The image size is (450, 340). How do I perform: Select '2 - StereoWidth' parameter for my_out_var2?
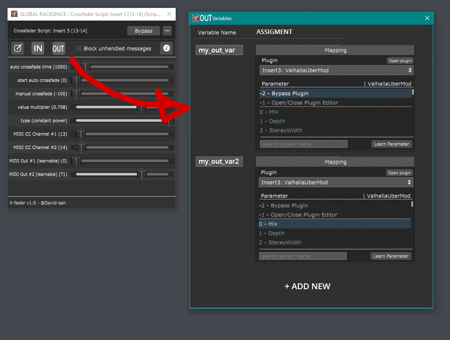click(x=334, y=242)
